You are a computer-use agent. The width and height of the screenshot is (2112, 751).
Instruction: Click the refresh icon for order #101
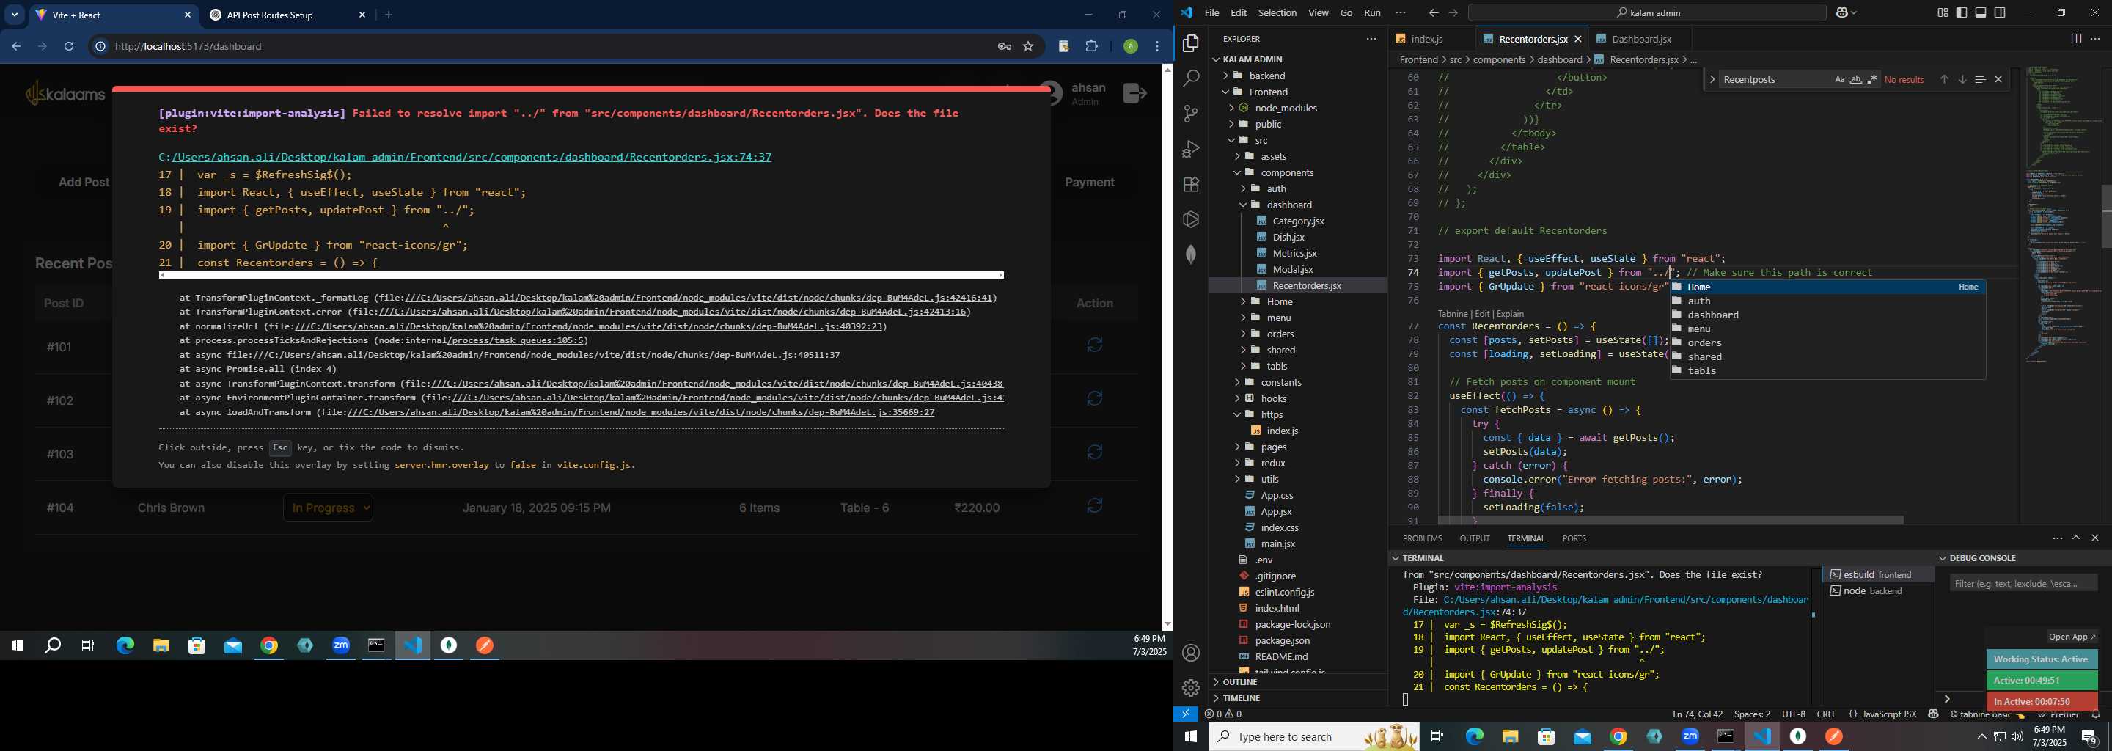click(1095, 345)
